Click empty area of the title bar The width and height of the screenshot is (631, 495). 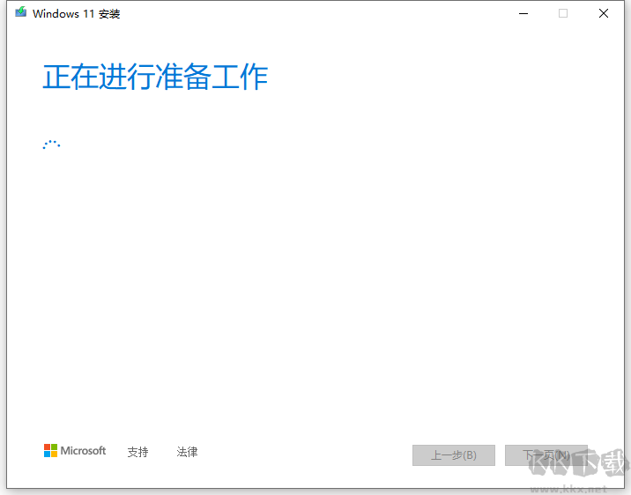[308, 13]
